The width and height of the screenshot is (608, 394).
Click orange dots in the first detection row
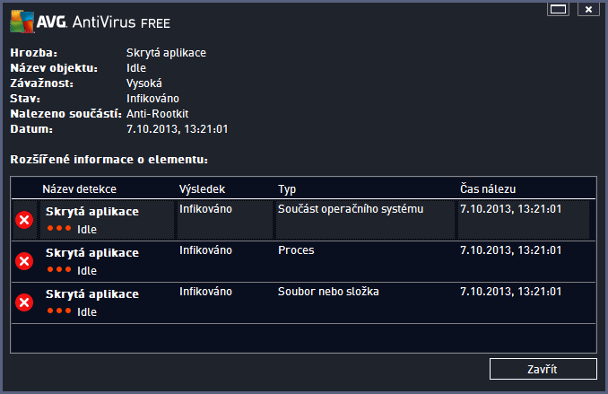point(60,228)
